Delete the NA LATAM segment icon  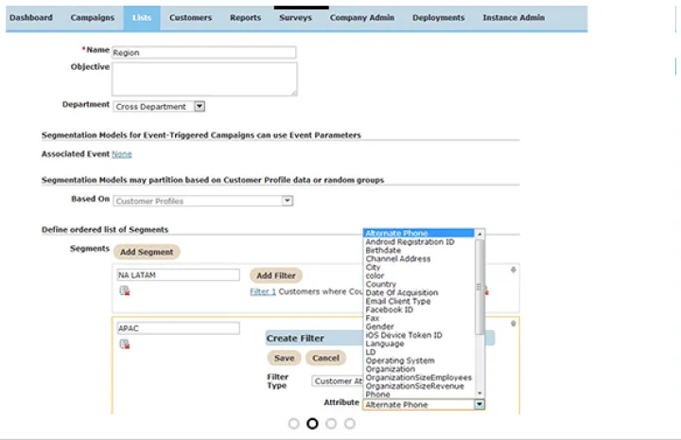[124, 291]
